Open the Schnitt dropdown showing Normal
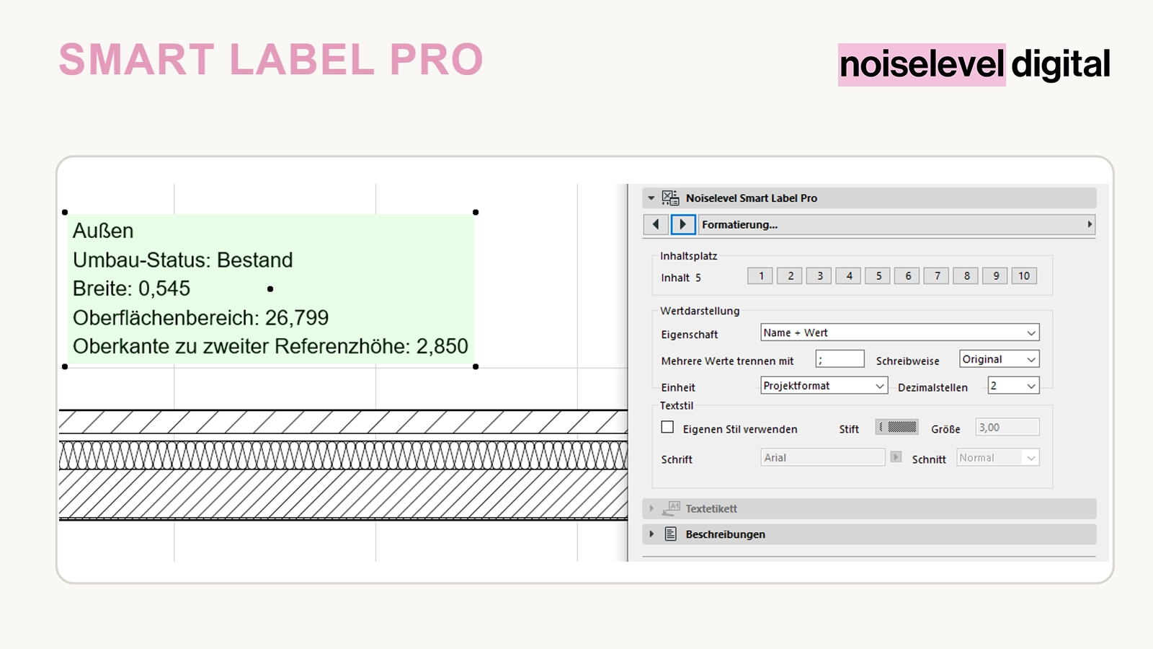 pos(998,457)
